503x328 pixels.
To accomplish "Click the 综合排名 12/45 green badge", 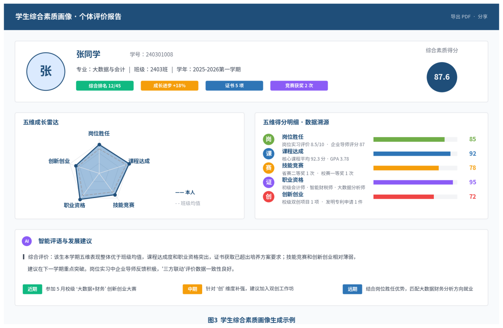I will [105, 86].
